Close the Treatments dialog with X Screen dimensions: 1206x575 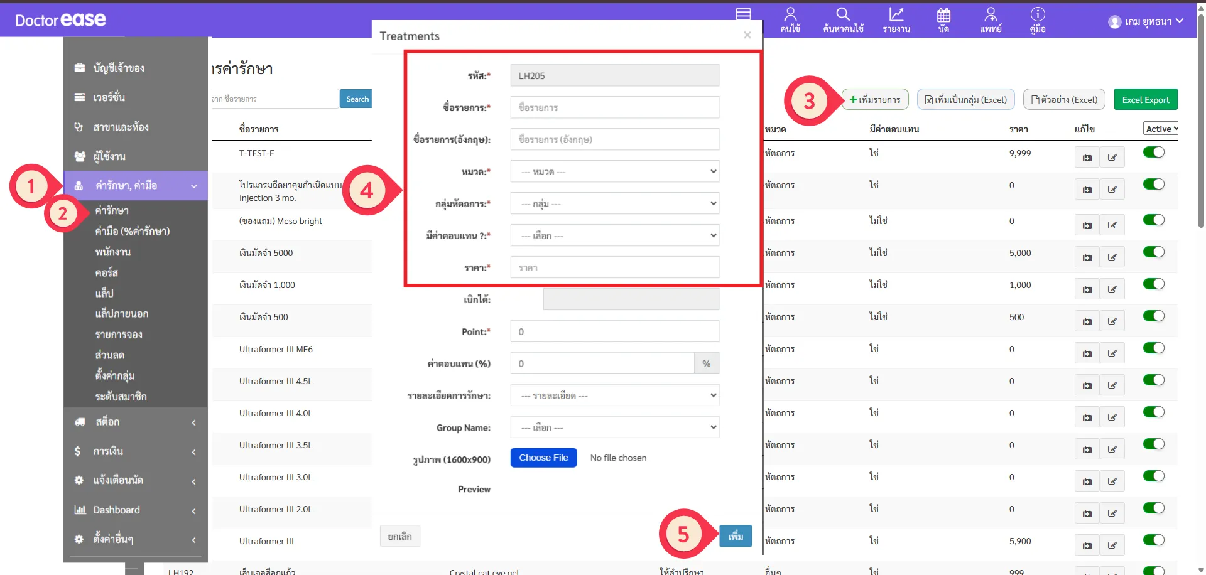point(747,35)
